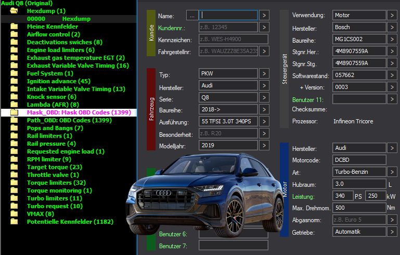Click folder icon beside Knock sensor (6)
The width and height of the screenshot is (400, 255).
point(14,97)
